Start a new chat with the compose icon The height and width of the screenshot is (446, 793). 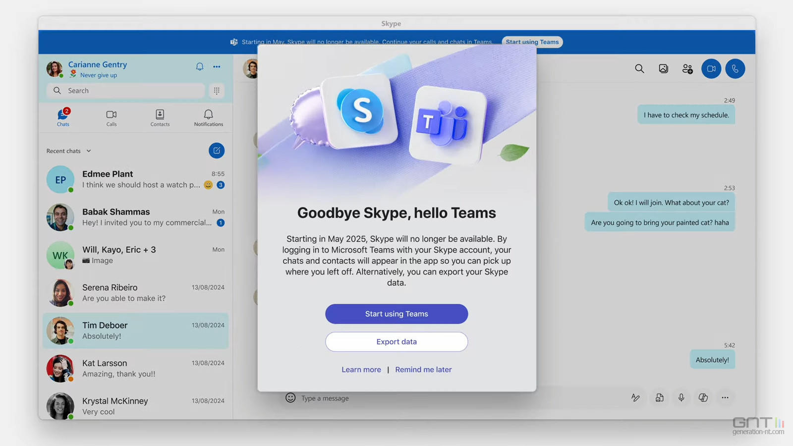217,151
